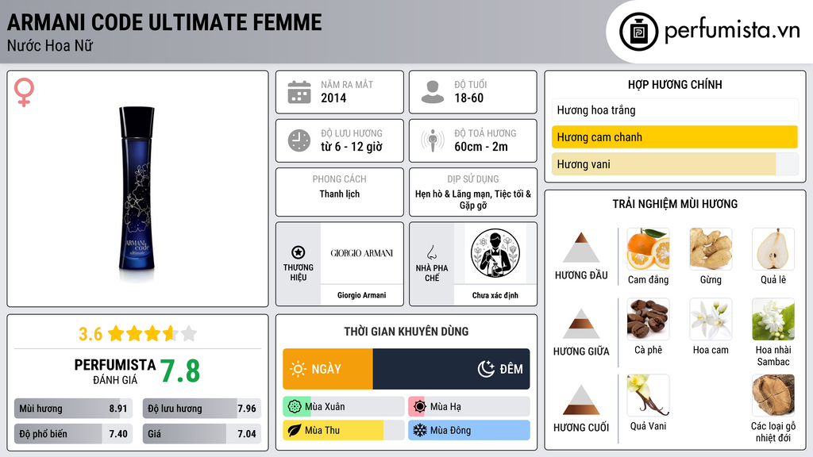Click the star badge icon above Thương hiệu
Viewport: 813px width, 457px height.
[299, 252]
